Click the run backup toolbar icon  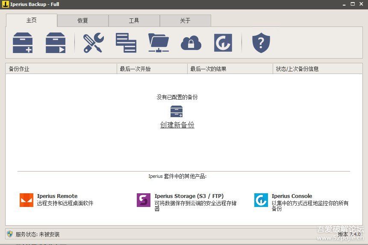point(56,43)
